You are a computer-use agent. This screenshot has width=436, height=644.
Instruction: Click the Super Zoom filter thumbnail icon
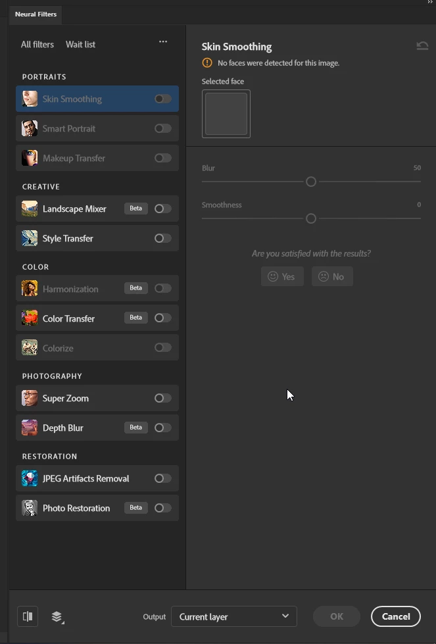(x=30, y=398)
